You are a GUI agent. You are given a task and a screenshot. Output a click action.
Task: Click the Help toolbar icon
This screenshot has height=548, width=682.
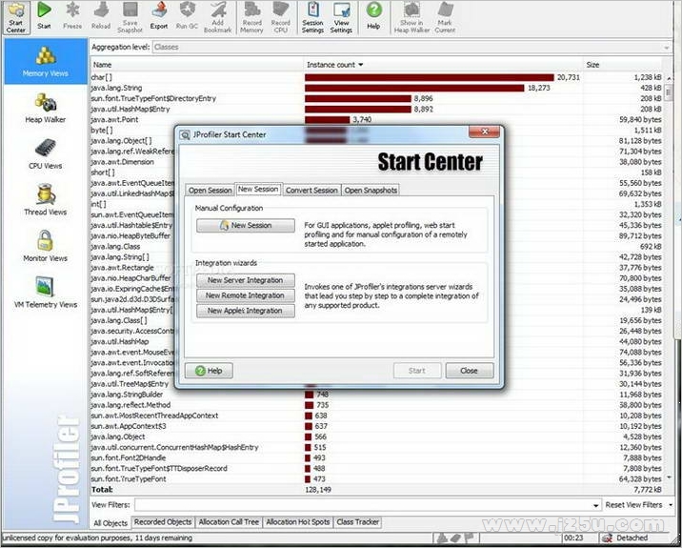373,15
